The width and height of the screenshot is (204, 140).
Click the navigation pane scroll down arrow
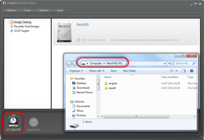pyautogui.click(x=98, y=117)
